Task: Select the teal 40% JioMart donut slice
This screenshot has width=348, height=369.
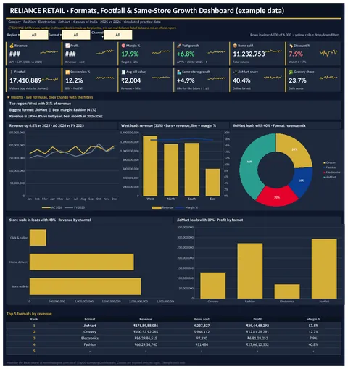Action: 249,162
